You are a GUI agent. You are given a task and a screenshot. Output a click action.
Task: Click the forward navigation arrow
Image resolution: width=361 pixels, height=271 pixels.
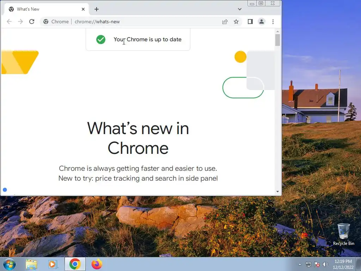(20, 22)
